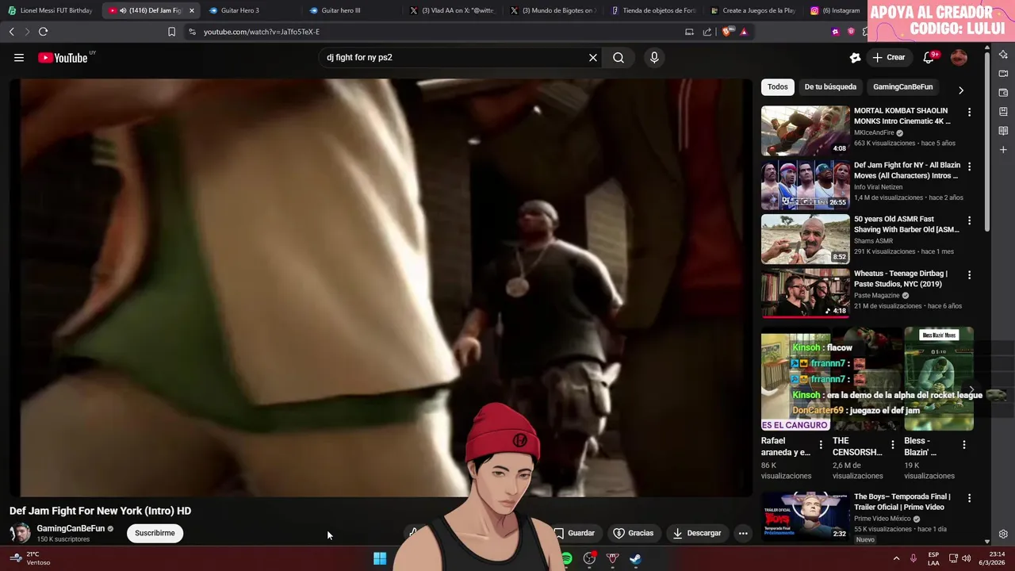Open reading list in sidebar
The height and width of the screenshot is (571, 1015).
(1003, 131)
